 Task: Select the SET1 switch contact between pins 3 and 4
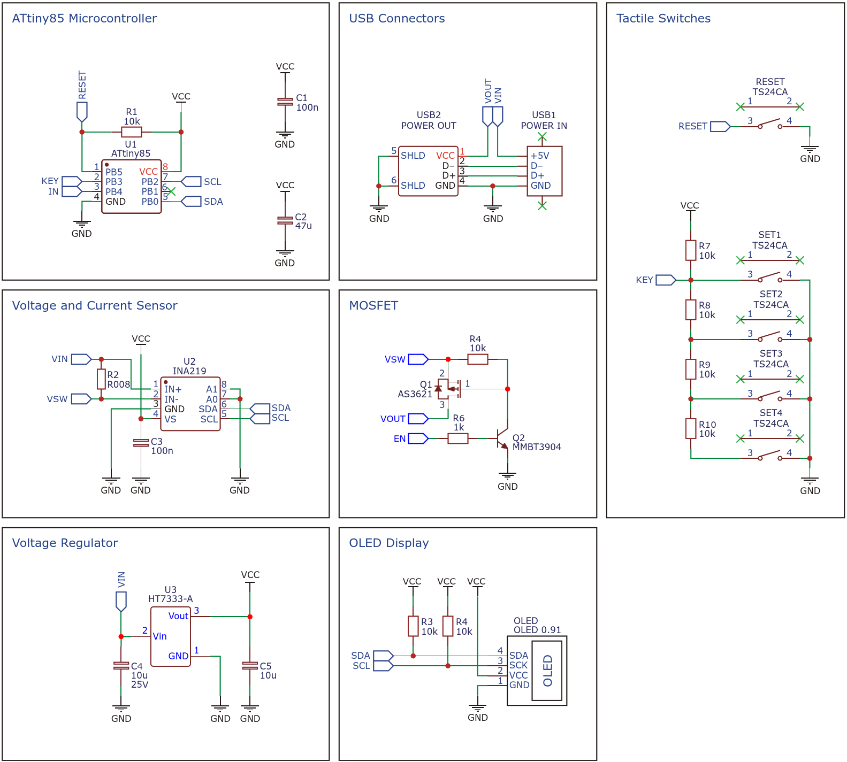770,277
